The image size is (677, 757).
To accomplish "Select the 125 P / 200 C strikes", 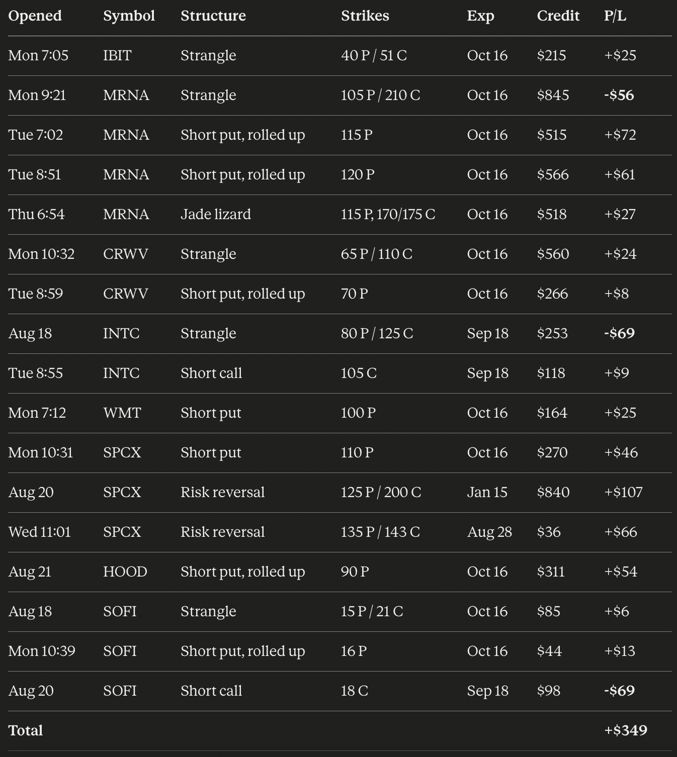I will pyautogui.click(x=381, y=492).
